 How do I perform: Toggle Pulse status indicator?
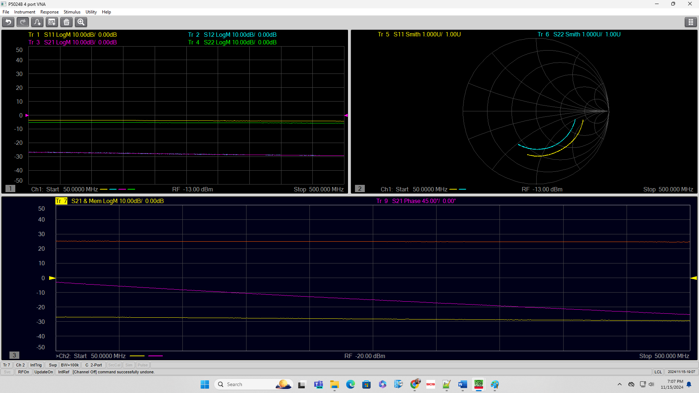point(143,365)
